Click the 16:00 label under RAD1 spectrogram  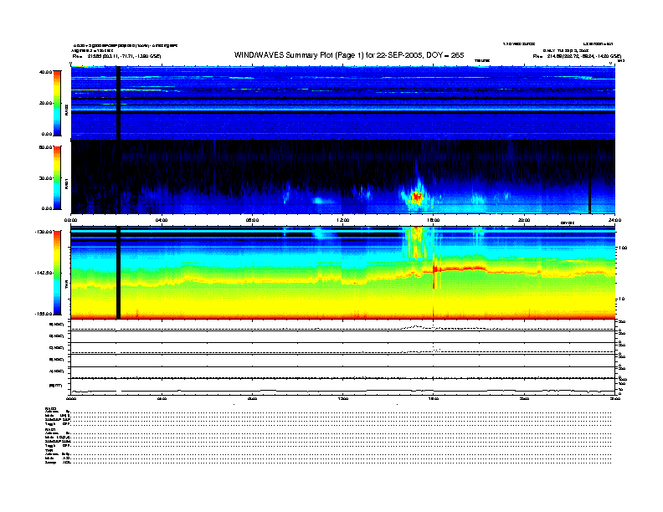tap(434, 220)
